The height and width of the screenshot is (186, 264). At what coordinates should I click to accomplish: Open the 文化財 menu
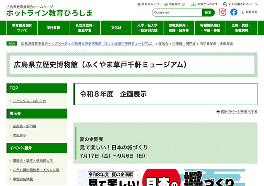click(116, 28)
